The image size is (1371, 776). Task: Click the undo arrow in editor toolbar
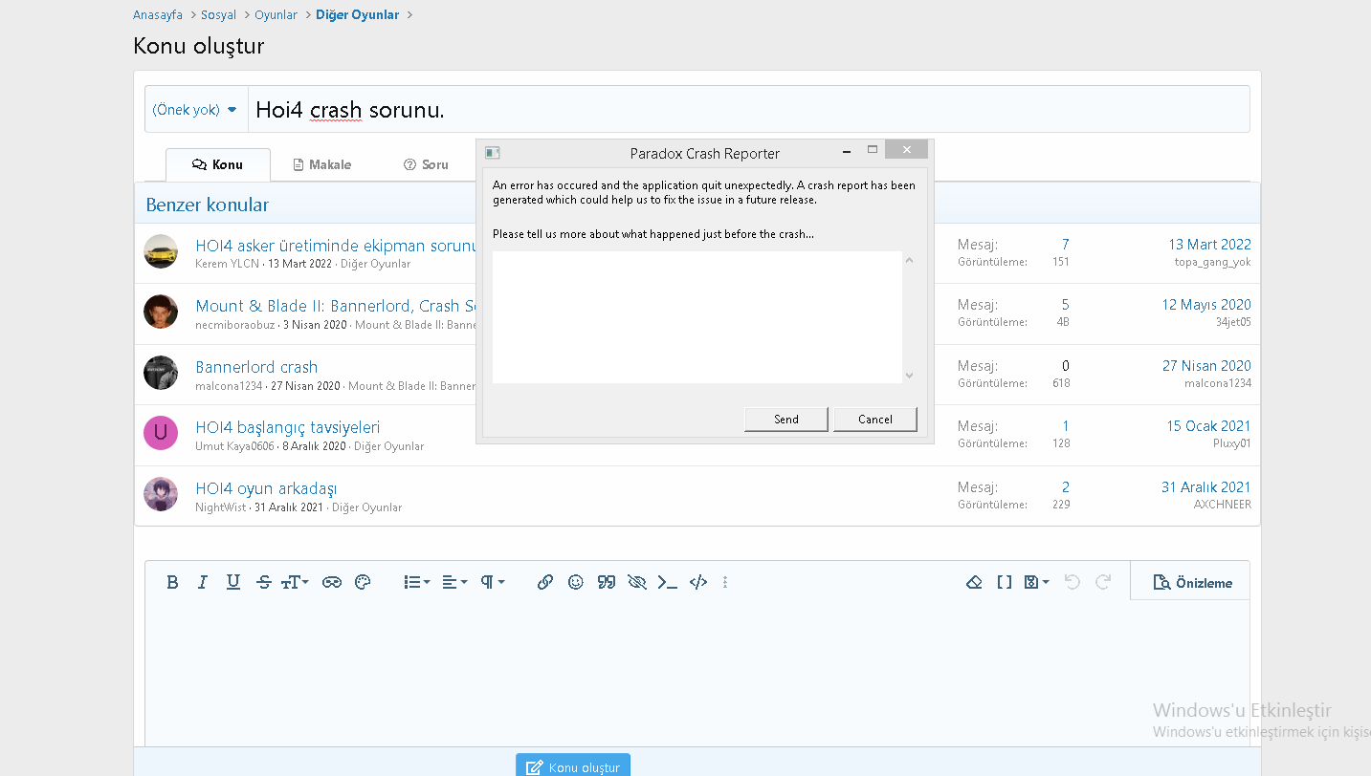[1072, 582]
